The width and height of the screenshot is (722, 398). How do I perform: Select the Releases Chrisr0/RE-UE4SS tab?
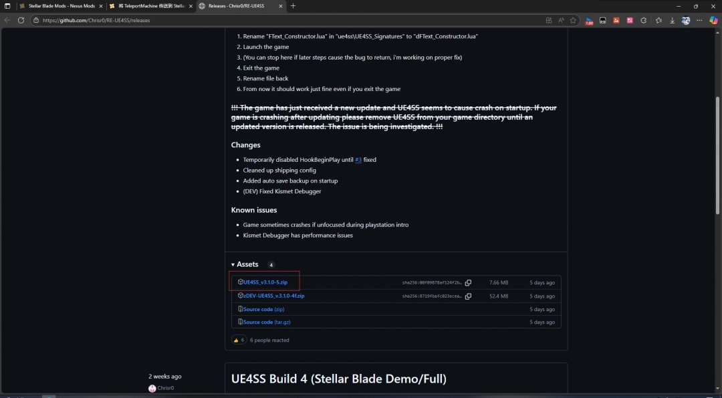tap(241, 7)
